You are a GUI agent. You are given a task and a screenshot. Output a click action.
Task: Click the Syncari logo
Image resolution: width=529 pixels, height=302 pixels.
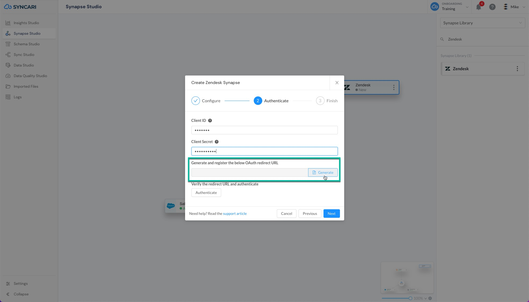tap(20, 7)
